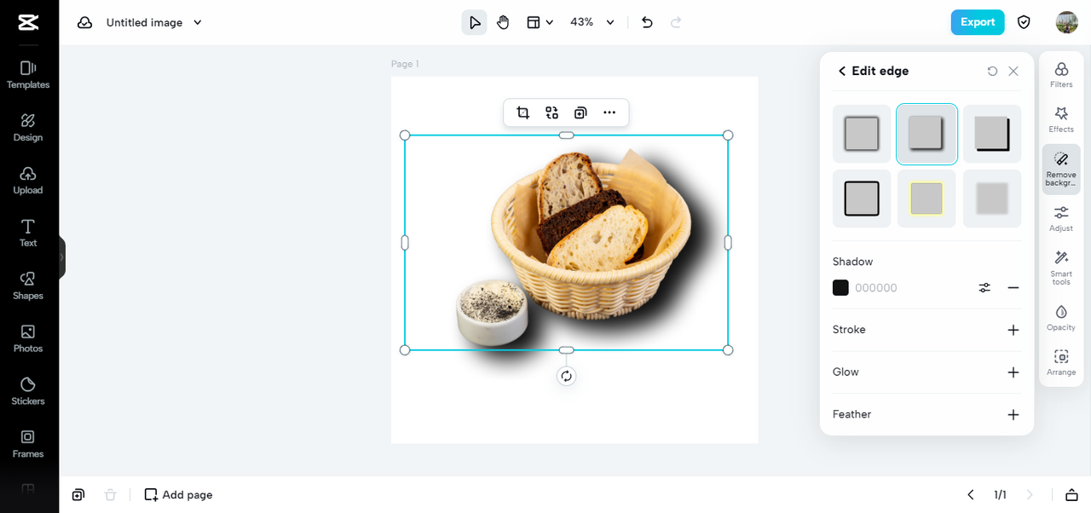This screenshot has width=1091, height=513.
Task: Click the shield security icon
Action: coord(1025,22)
